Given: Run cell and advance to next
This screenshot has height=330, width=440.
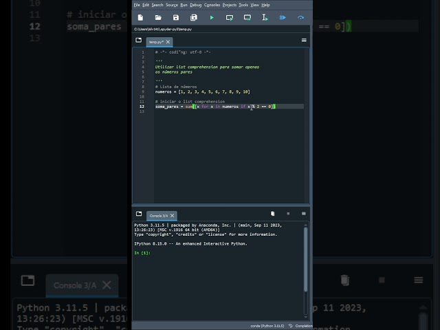Looking at the screenshot, I should pos(247,18).
